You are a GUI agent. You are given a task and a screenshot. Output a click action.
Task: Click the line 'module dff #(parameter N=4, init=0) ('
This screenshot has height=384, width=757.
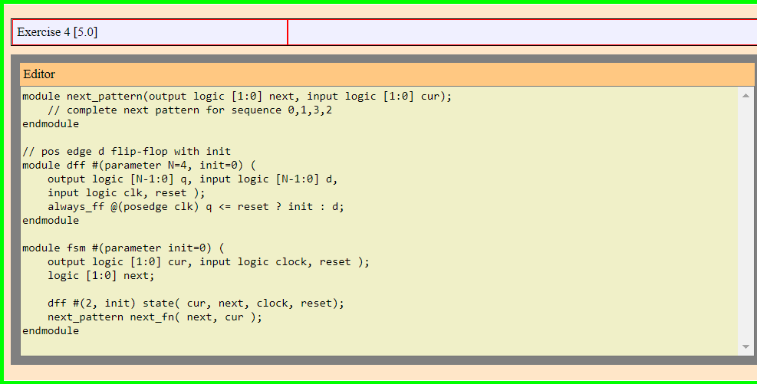click(x=139, y=166)
